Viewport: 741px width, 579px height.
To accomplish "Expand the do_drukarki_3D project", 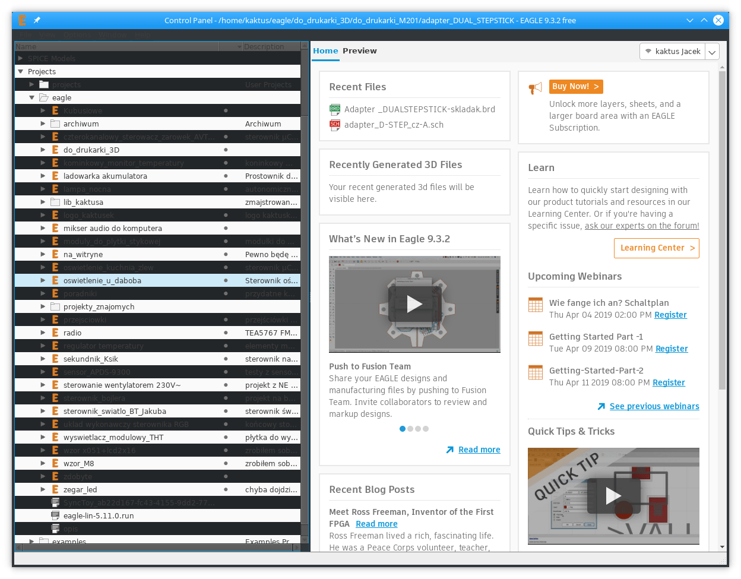I will coord(43,150).
